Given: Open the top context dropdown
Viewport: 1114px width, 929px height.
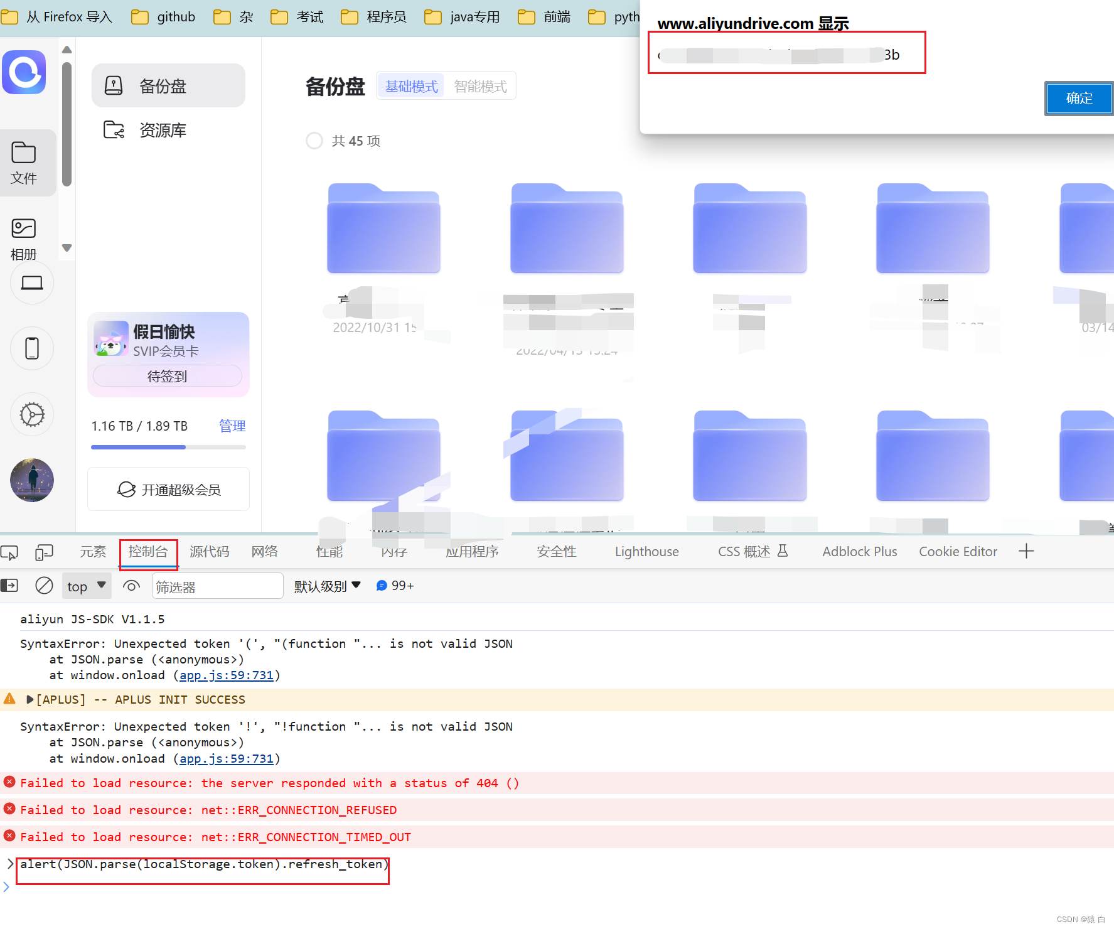Looking at the screenshot, I should point(87,586).
